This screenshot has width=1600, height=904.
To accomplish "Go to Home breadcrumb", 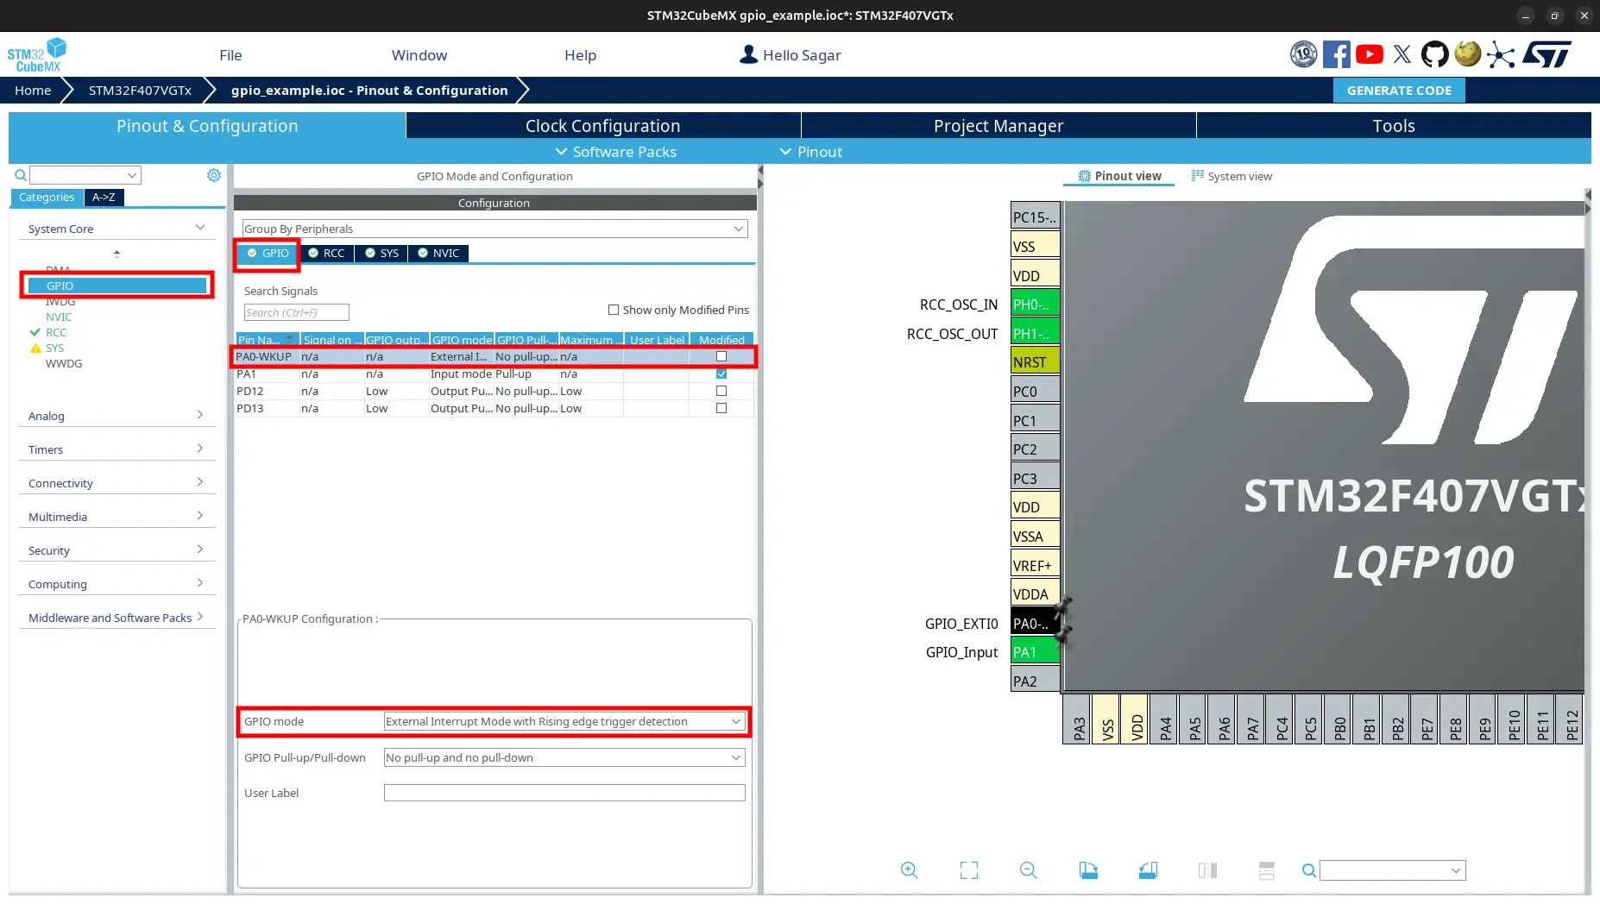I will tap(33, 91).
